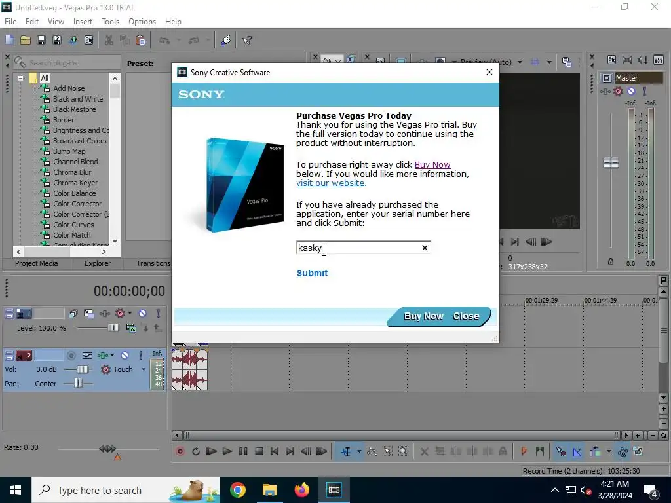Viewport: 671px width, 503px height.
Task: Click the Buy Now hyperlink in the text
Action: 432,164
